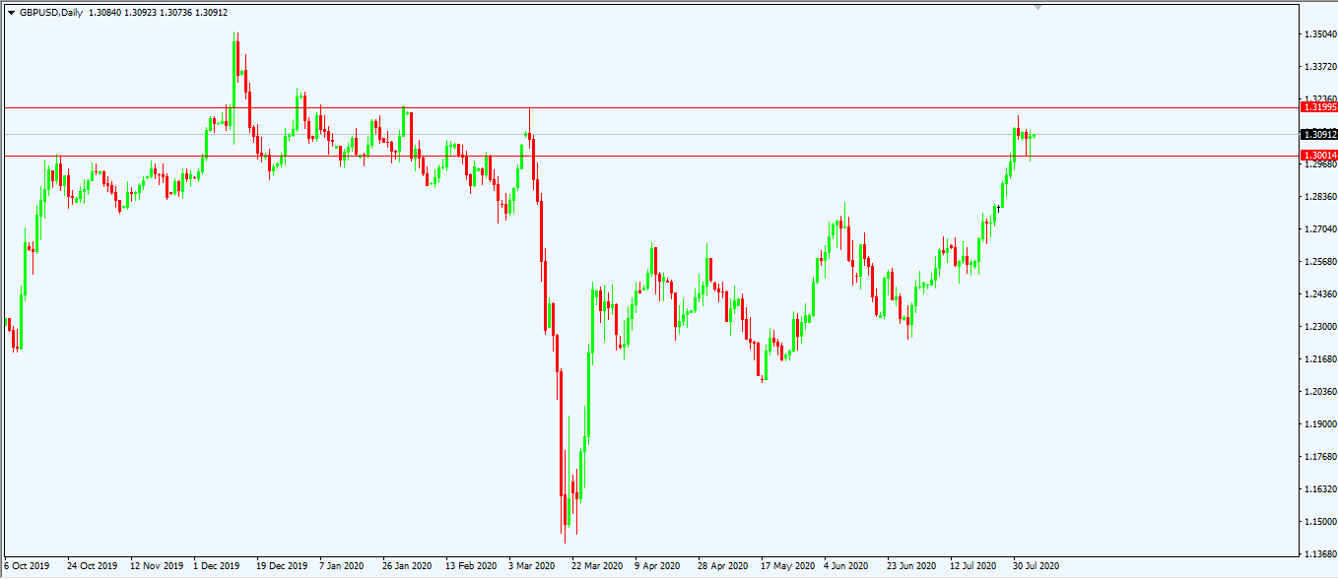Click the 1.23000 price axis label
The width and height of the screenshot is (1338, 579).
click(1320, 327)
